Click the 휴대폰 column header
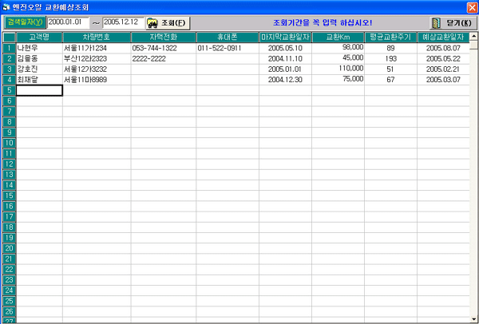The height and width of the screenshot is (324, 479). [228, 38]
